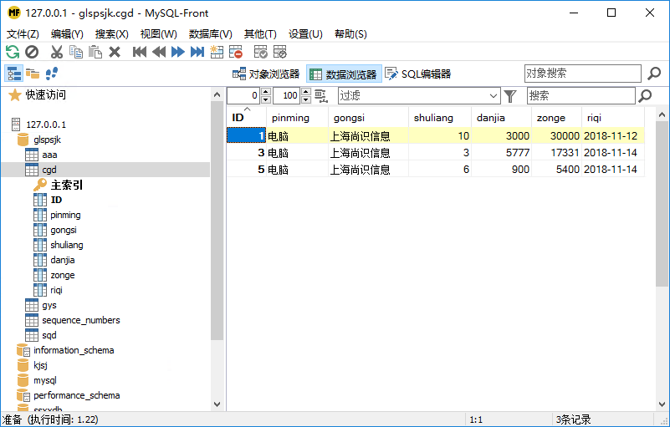
Task: Click the Quick Access star icon
Action: pyautogui.click(x=15, y=94)
